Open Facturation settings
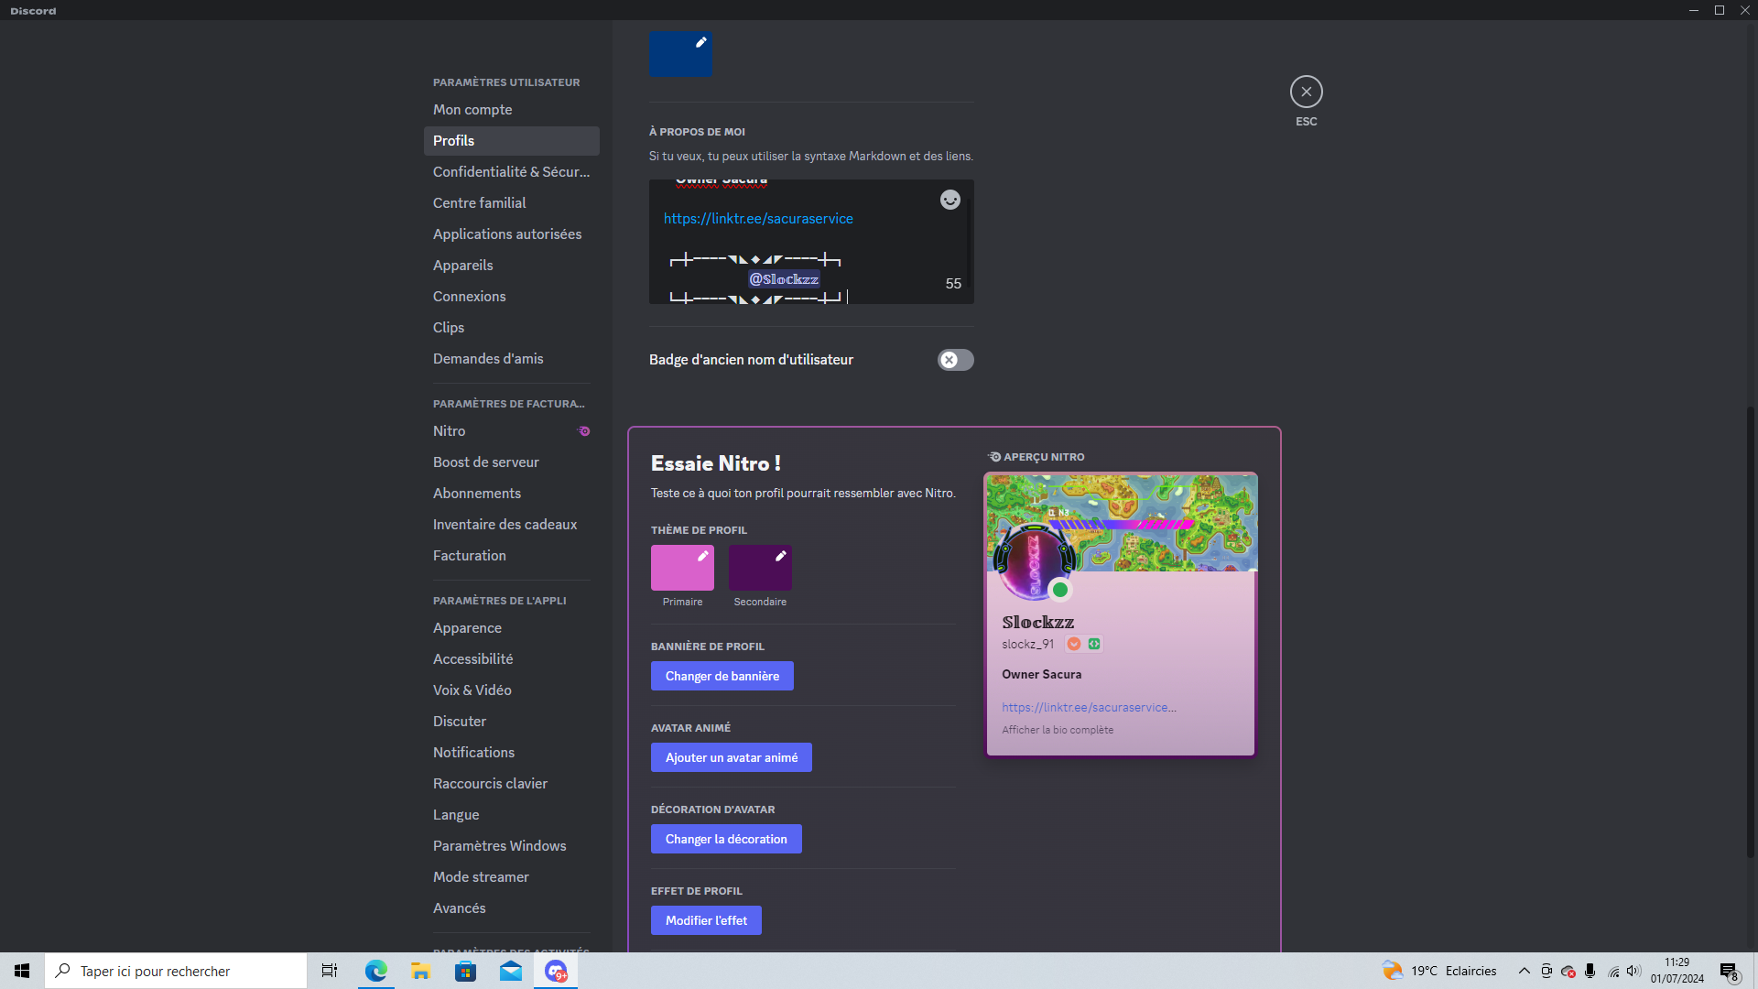This screenshot has height=989, width=1758. pyautogui.click(x=511, y=556)
